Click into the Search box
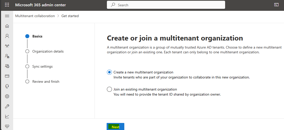 (166, 5)
